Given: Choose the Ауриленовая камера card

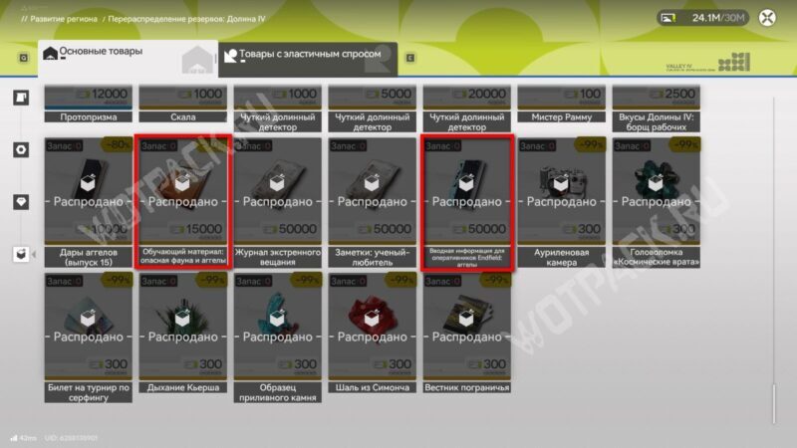Looking at the screenshot, I should pyautogui.click(x=562, y=203).
